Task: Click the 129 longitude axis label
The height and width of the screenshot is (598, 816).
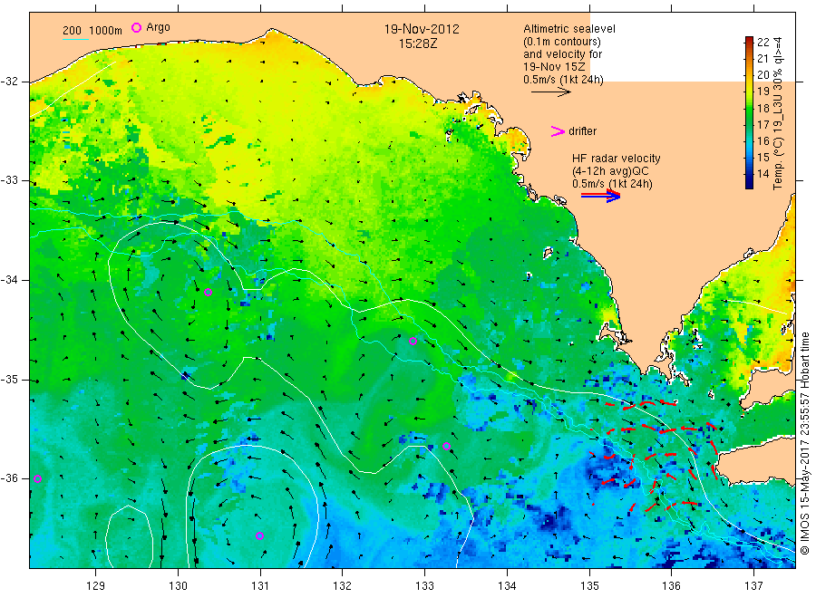Action: click(x=96, y=586)
